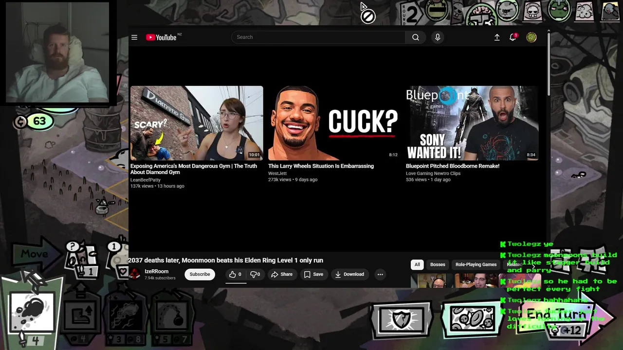Open IzeRRoom channel name link
This screenshot has height=350, width=623.
click(156, 272)
